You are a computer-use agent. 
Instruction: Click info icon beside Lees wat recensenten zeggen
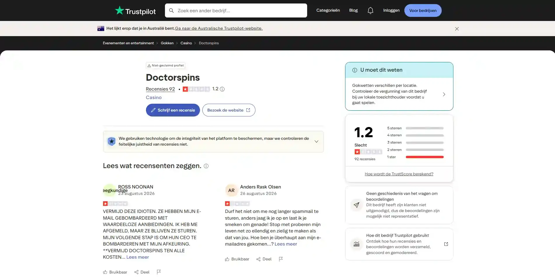[x=206, y=166]
